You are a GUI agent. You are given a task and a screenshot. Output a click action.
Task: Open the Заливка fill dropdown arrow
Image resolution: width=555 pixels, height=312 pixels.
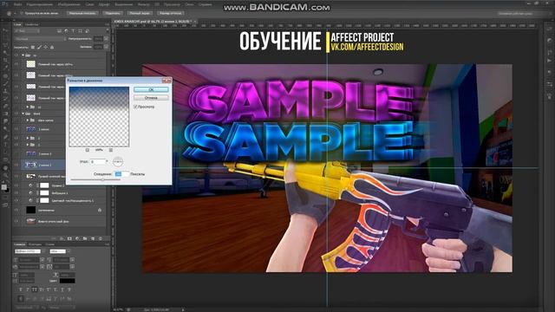(106, 47)
